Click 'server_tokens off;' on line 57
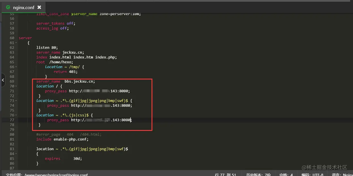This screenshot has width=353, height=176. click(x=56, y=24)
